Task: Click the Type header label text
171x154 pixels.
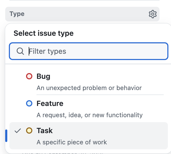Action: pyautogui.click(x=17, y=14)
